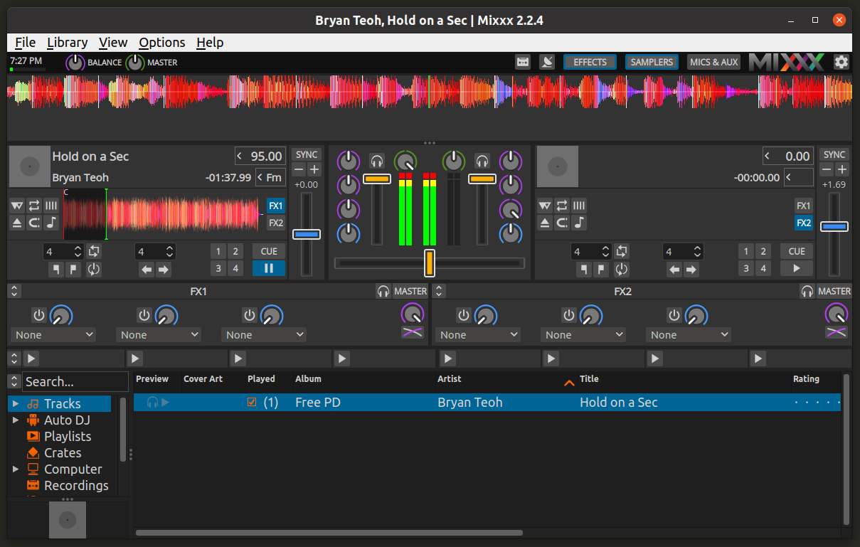Click the crossfader slider handle
860x547 pixels.
[430, 262]
